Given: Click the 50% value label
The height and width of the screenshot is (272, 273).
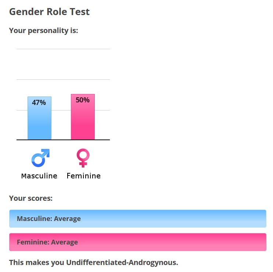Looking at the screenshot, I should (x=83, y=100).
